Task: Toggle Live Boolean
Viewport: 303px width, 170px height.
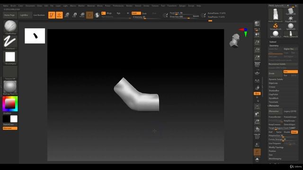Action: coord(39,15)
